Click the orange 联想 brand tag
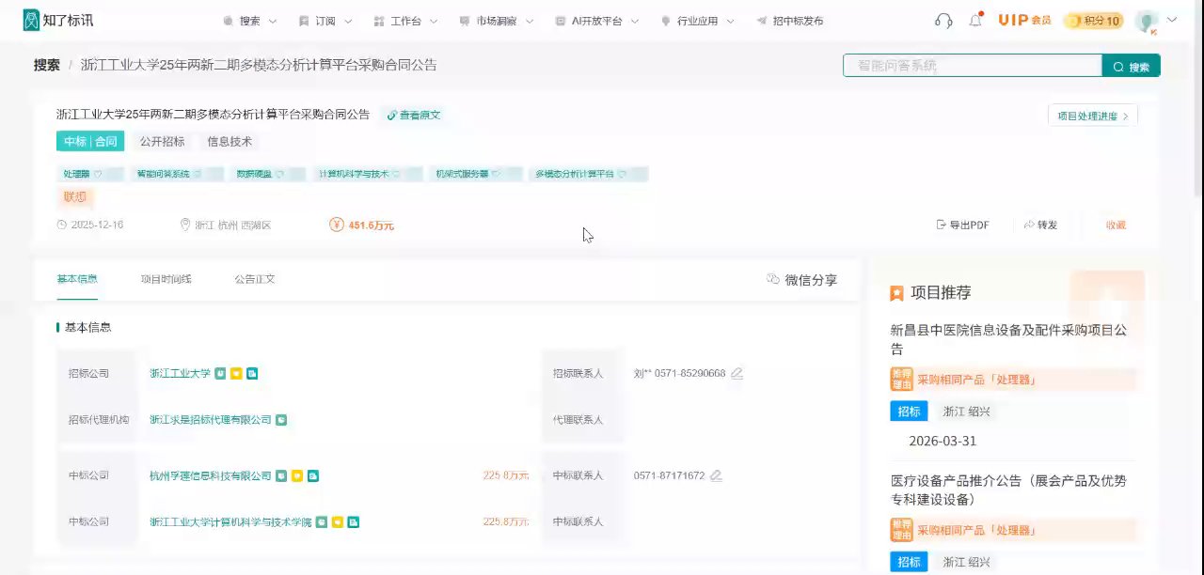This screenshot has height=575, width=1204. (75, 197)
